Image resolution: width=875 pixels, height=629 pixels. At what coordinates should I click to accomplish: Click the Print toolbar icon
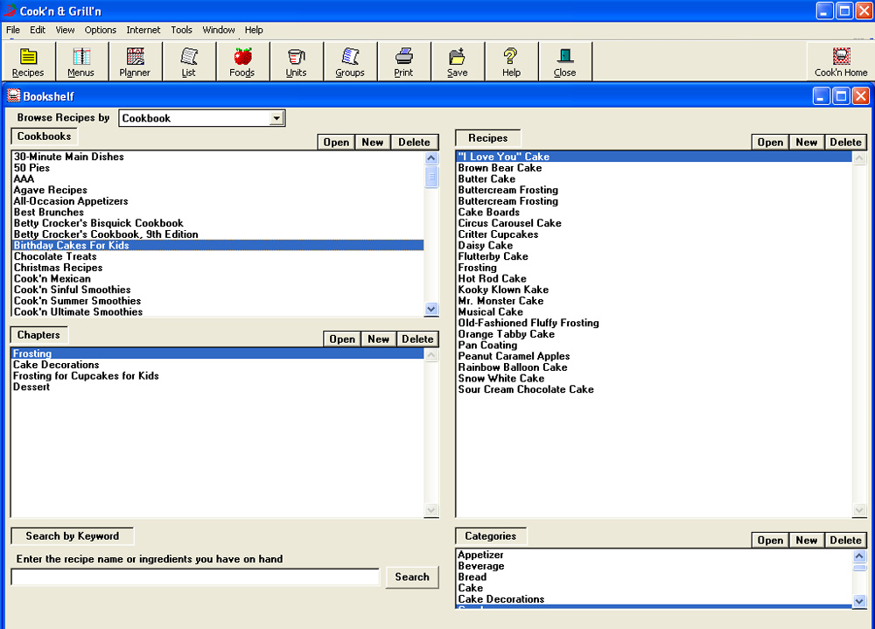coord(403,61)
